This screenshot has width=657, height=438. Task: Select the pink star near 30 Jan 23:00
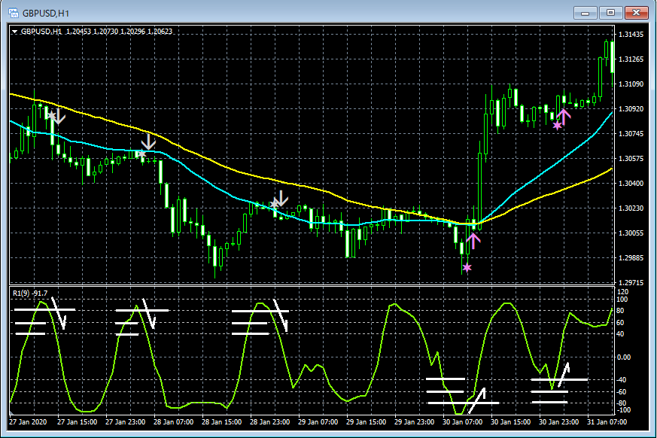point(557,125)
